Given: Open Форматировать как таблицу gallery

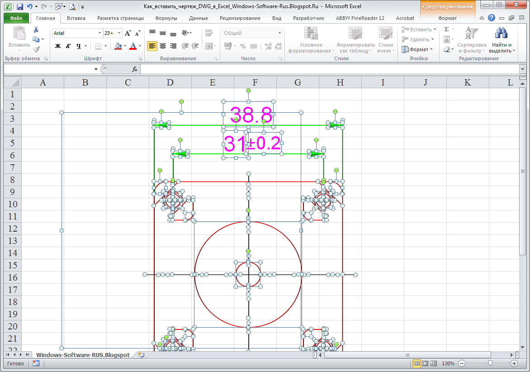Looking at the screenshot, I should 355,40.
